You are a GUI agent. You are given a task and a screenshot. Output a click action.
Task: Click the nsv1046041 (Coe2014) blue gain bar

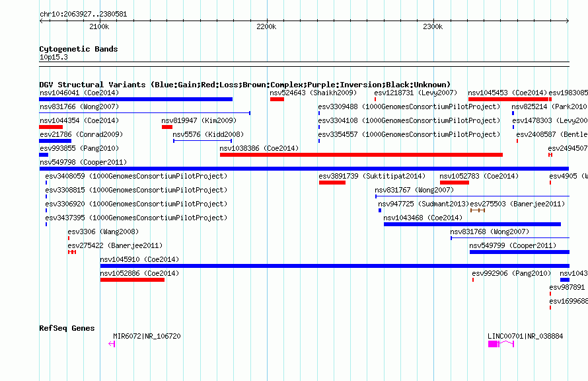click(135, 99)
